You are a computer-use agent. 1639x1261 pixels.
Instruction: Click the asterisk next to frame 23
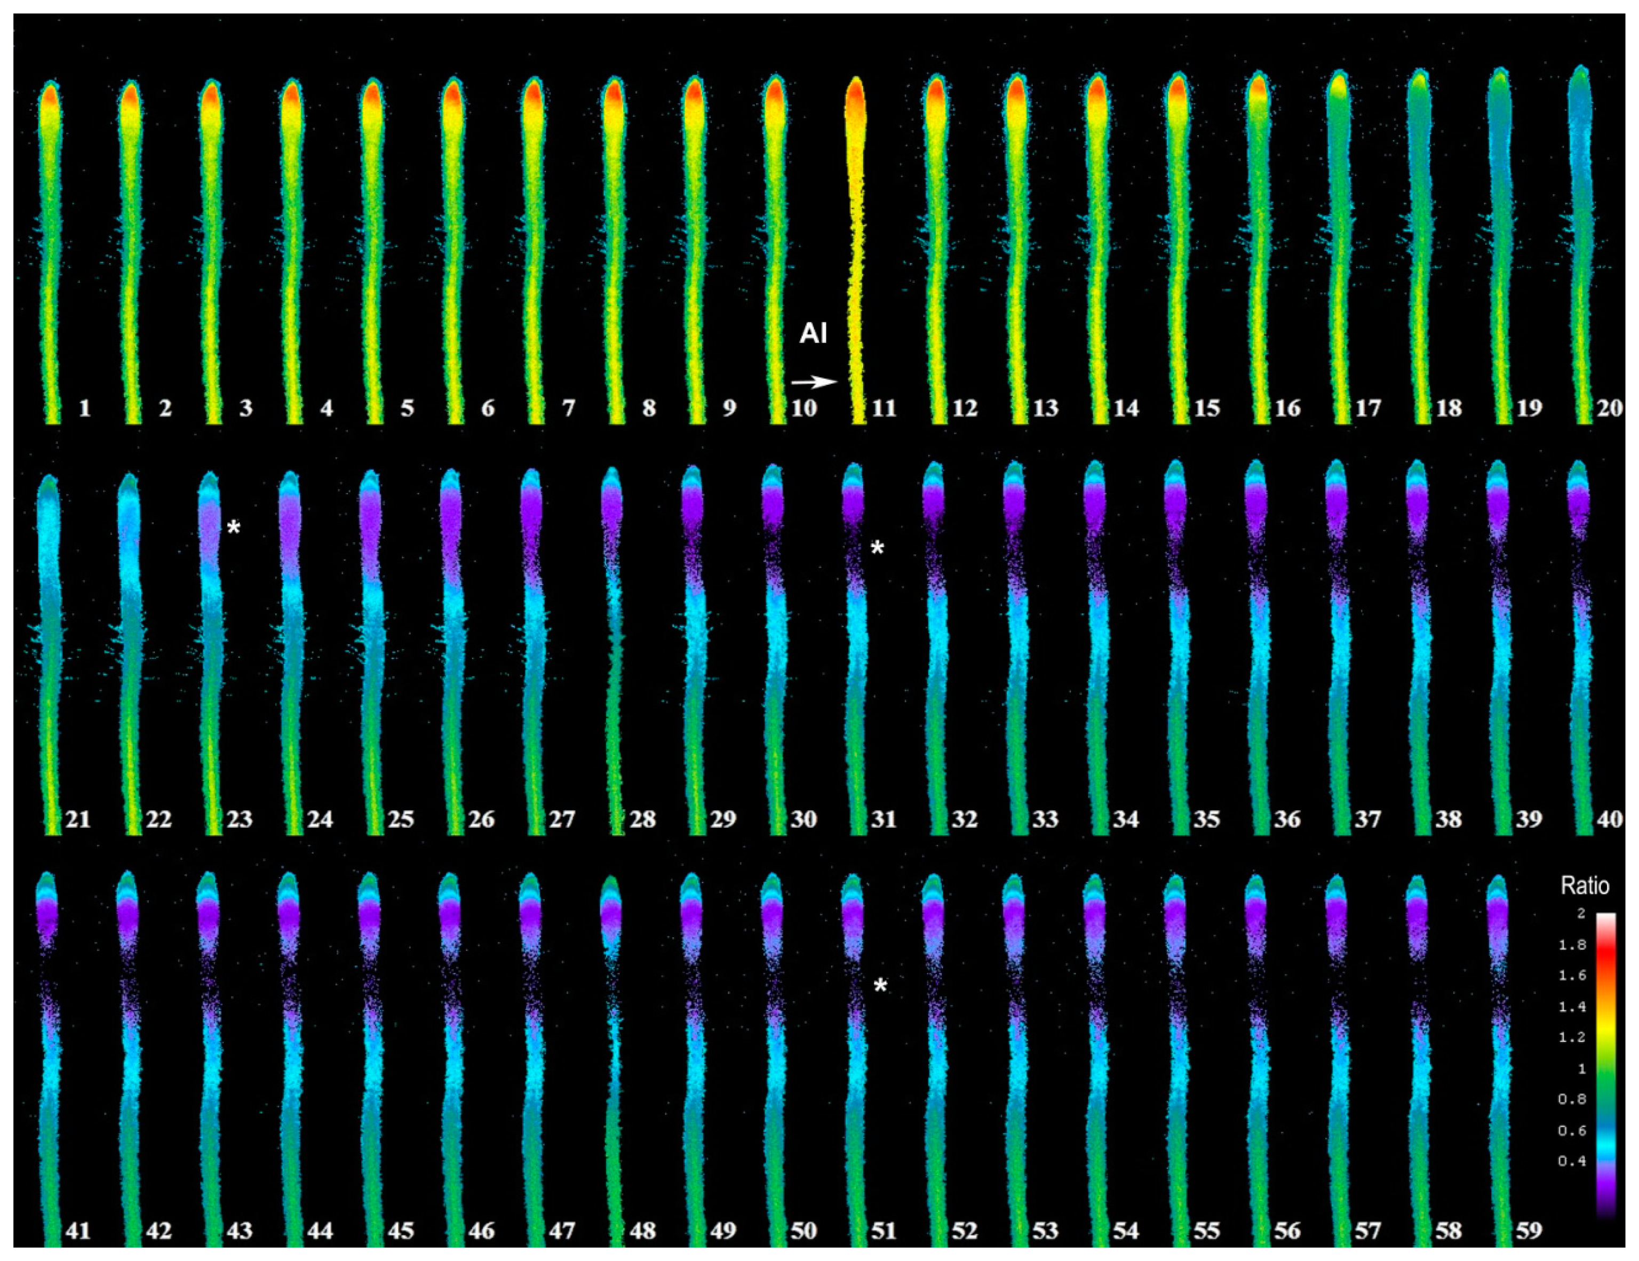coord(233,529)
